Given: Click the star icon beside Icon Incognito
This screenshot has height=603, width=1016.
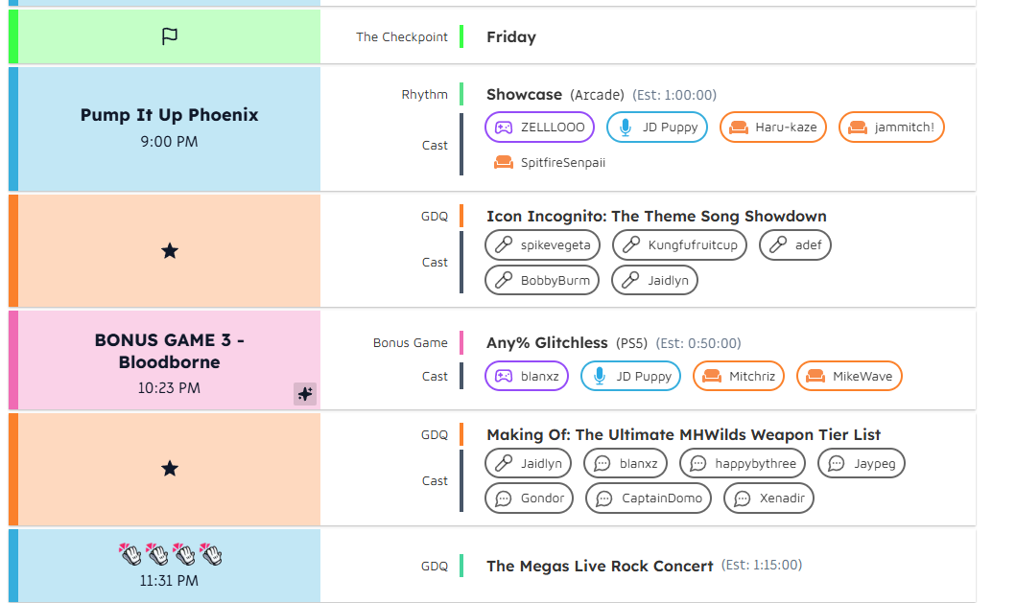Looking at the screenshot, I should click(170, 250).
